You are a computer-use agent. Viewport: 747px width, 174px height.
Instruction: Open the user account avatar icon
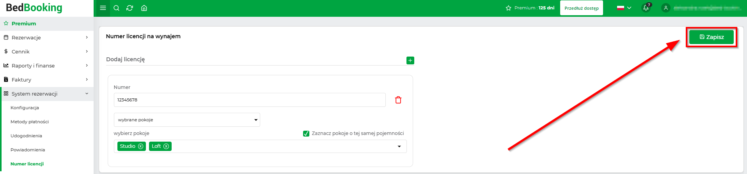(666, 8)
